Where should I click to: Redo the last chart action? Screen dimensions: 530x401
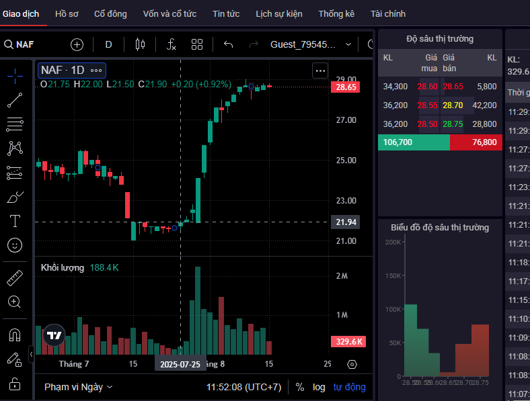[x=254, y=44]
